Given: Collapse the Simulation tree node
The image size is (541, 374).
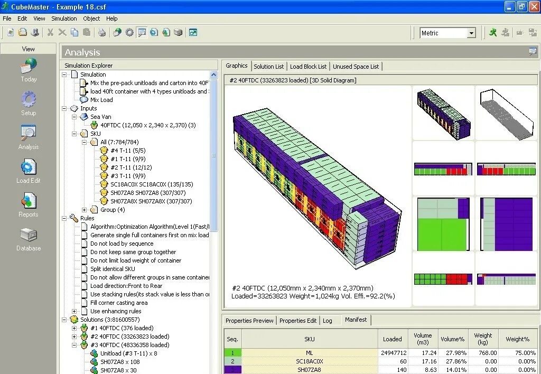Looking at the screenshot, I should [x=64, y=74].
